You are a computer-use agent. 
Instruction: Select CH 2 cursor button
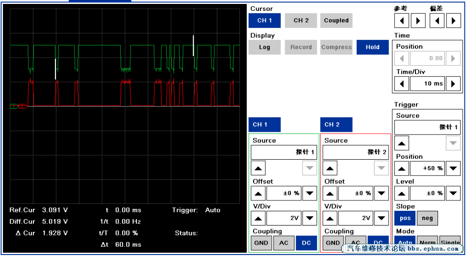point(301,21)
